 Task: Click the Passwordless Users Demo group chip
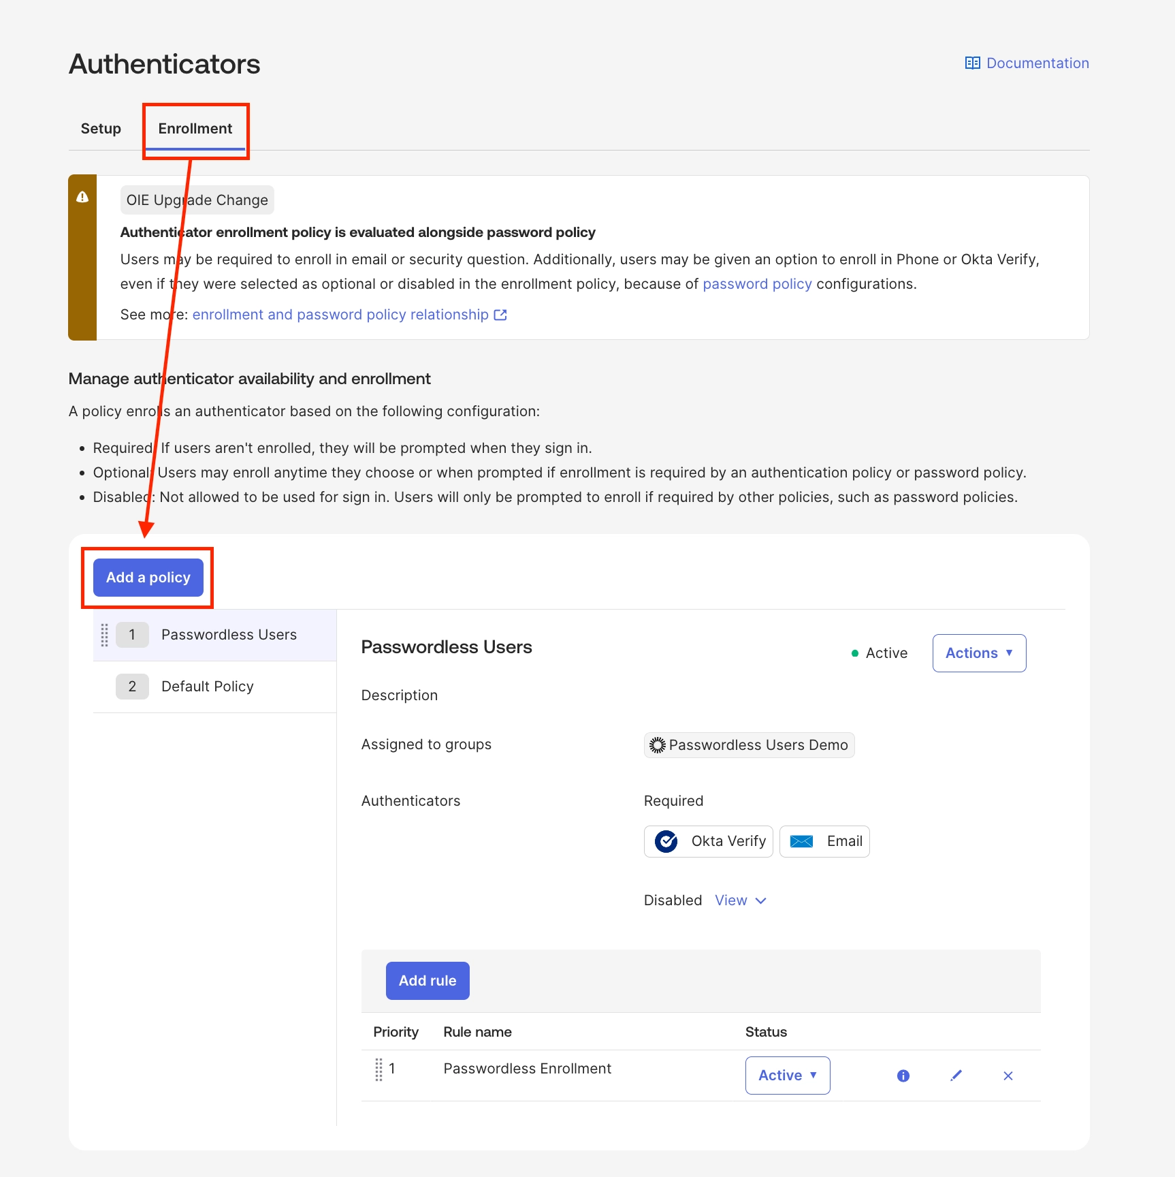pos(749,745)
